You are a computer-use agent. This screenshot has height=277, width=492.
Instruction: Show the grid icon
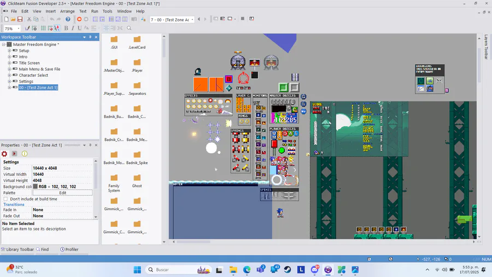[43, 28]
